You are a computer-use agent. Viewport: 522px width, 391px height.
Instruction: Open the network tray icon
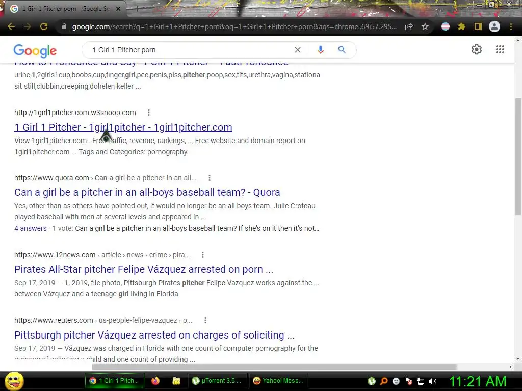(421, 381)
